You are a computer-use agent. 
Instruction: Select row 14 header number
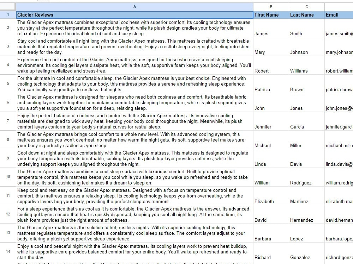[x=8, y=251]
